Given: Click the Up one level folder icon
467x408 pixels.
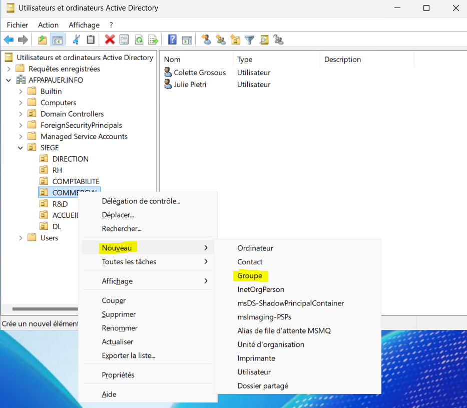Looking at the screenshot, I should click(x=43, y=40).
